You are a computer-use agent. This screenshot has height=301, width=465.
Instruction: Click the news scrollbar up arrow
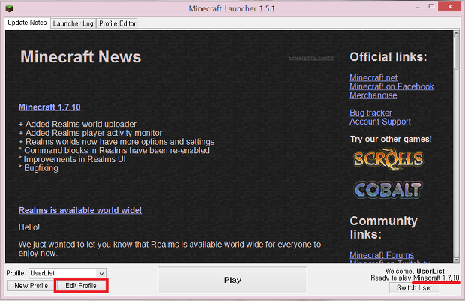point(456,33)
